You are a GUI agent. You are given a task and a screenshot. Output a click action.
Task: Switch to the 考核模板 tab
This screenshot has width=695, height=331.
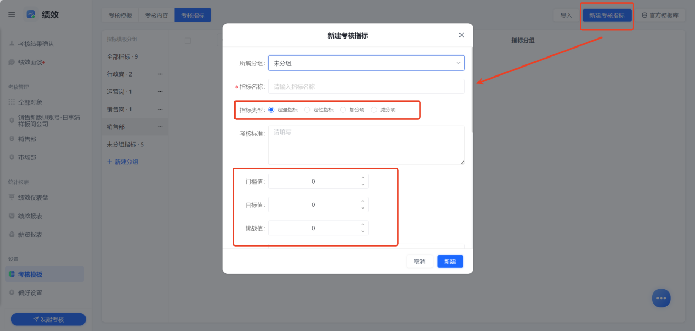point(120,15)
